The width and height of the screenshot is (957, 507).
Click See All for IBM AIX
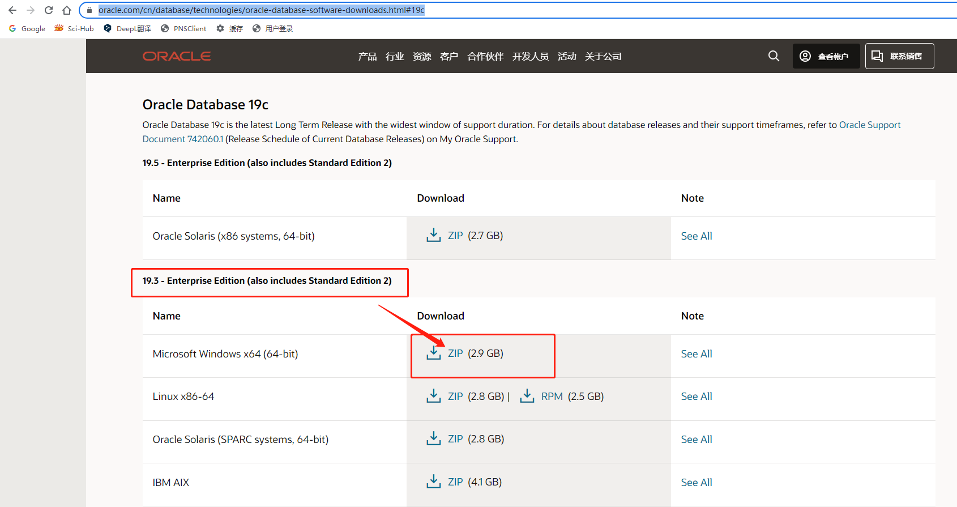(x=697, y=483)
